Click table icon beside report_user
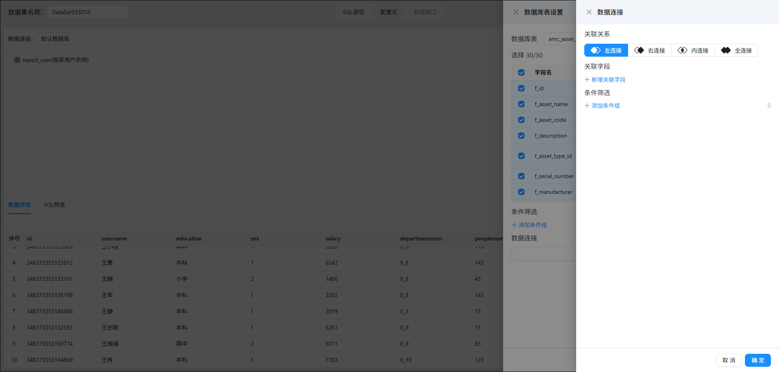The width and height of the screenshot is (779, 372). point(17,60)
